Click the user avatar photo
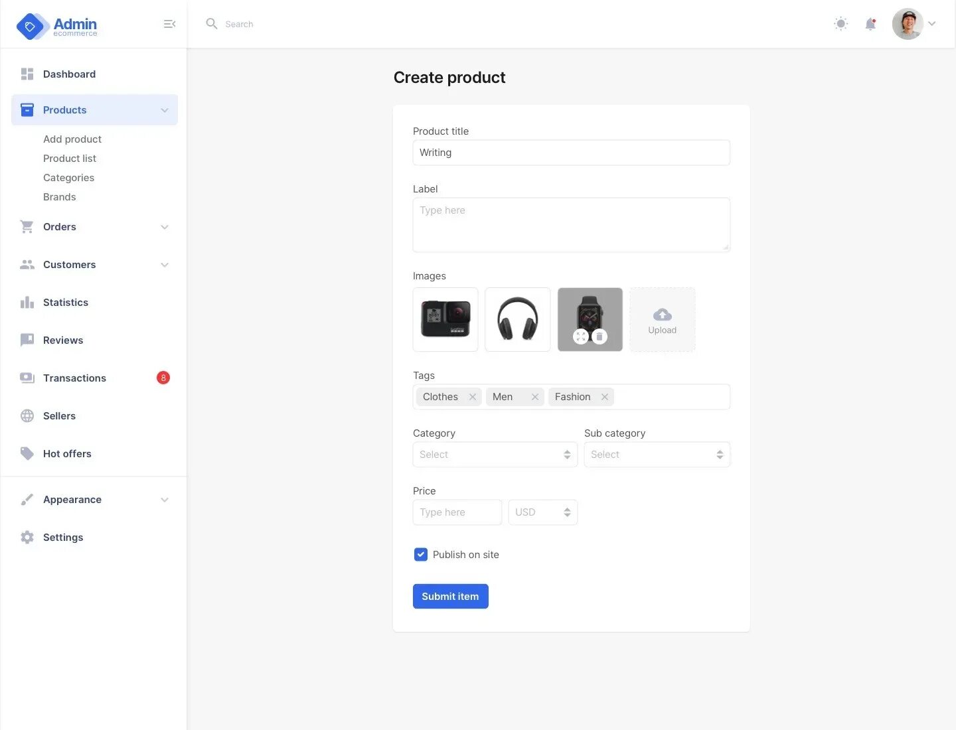This screenshot has height=730, width=956. coord(908,24)
